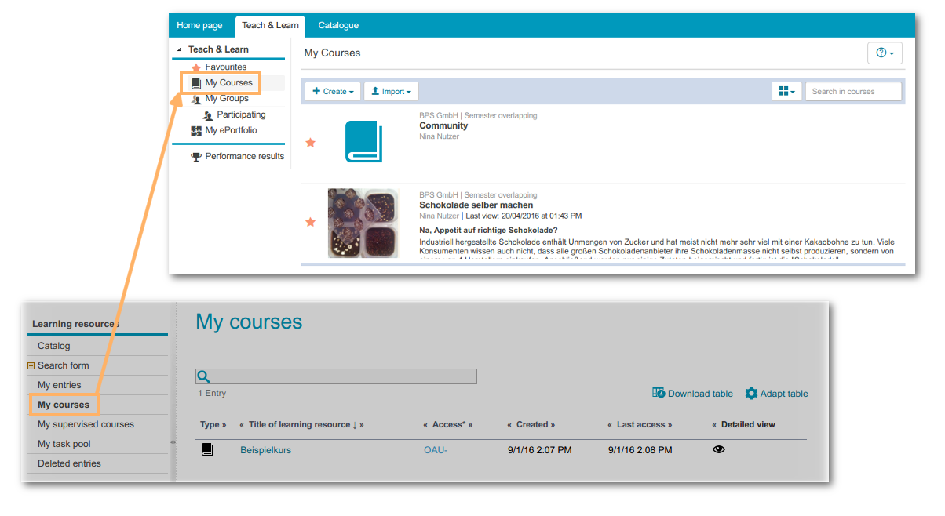Open the help question mark dropdown
The width and height of the screenshot is (945, 516).
point(885,53)
